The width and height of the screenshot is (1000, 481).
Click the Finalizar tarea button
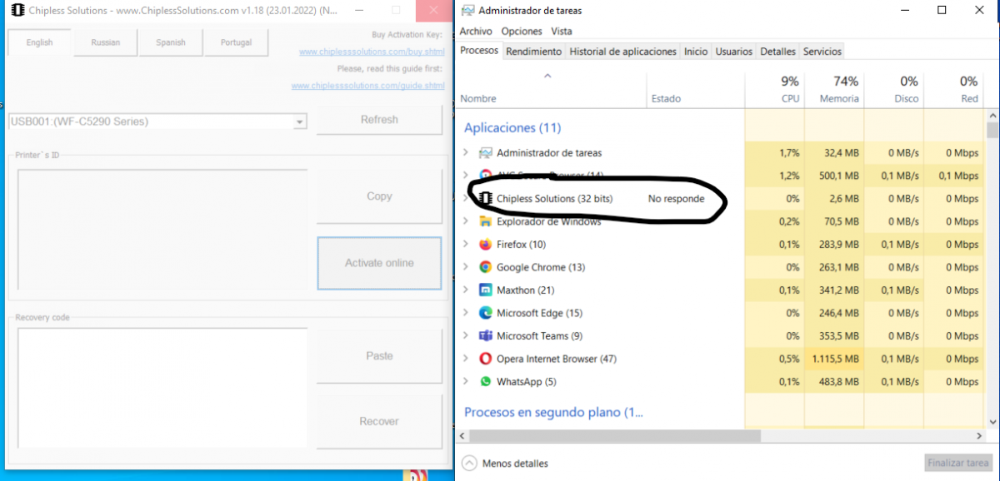pyautogui.click(x=959, y=464)
